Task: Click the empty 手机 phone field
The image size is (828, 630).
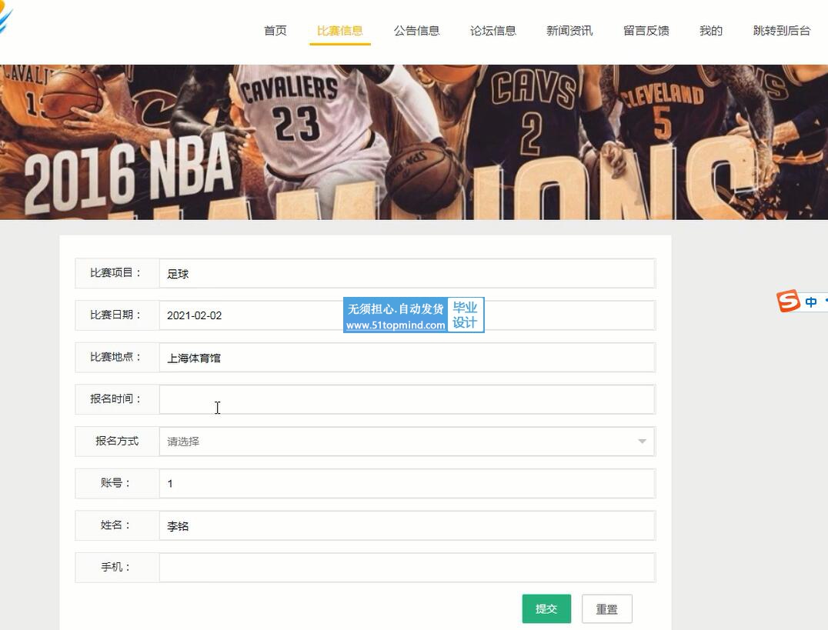Action: tap(407, 567)
